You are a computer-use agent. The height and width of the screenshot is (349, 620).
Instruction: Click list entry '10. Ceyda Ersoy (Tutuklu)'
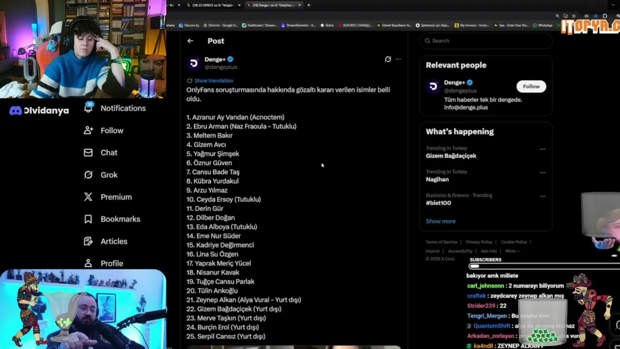(x=224, y=199)
